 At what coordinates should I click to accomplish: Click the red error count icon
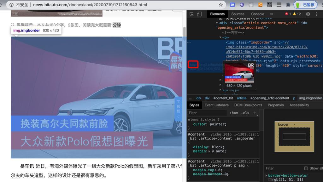[x=286, y=14]
